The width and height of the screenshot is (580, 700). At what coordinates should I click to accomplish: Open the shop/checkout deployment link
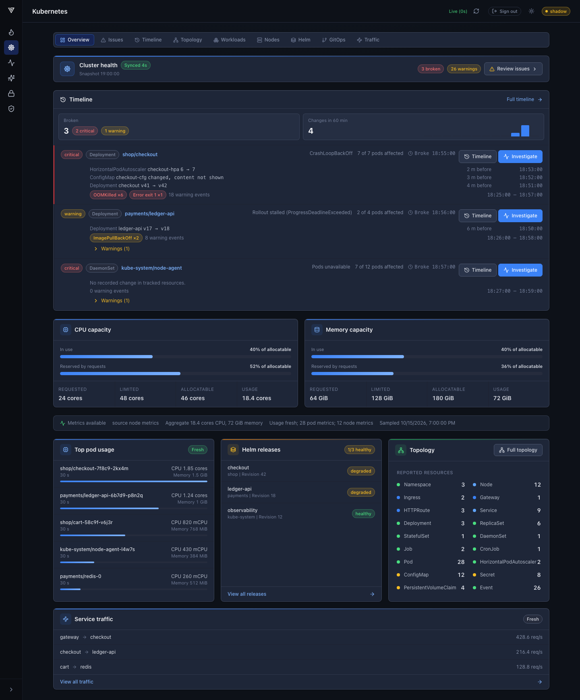[x=140, y=155]
